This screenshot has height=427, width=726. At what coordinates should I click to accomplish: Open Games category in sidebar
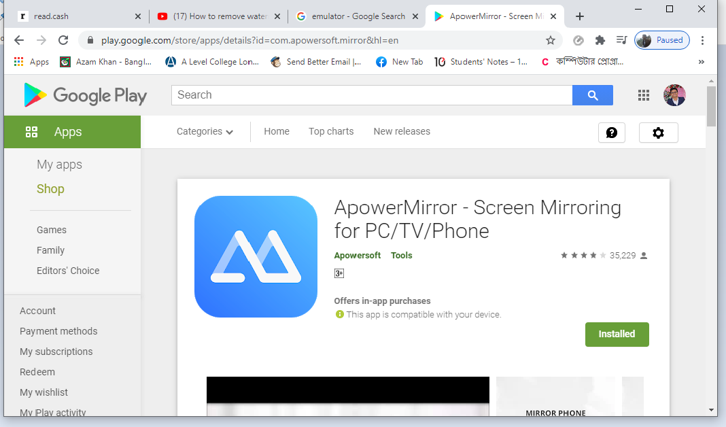tap(52, 230)
